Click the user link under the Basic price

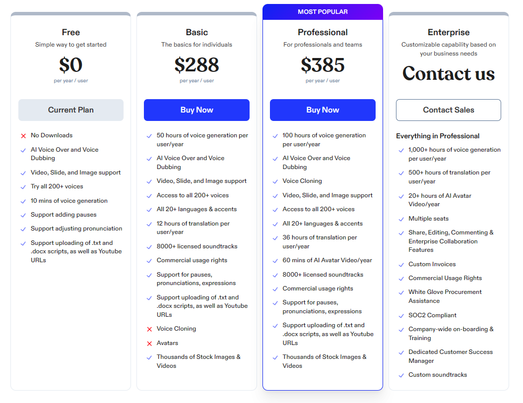tap(208, 80)
